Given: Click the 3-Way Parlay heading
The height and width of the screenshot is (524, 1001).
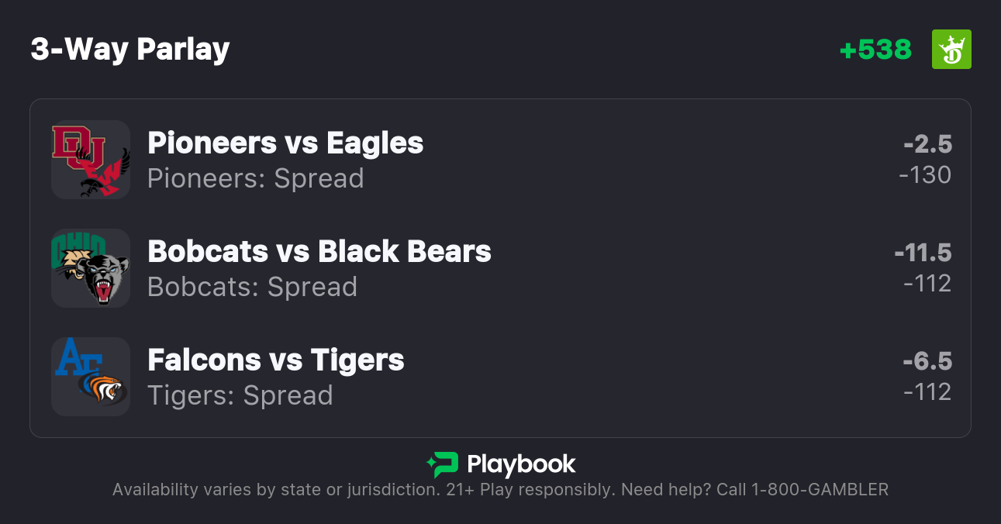Looking at the screenshot, I should tap(130, 50).
